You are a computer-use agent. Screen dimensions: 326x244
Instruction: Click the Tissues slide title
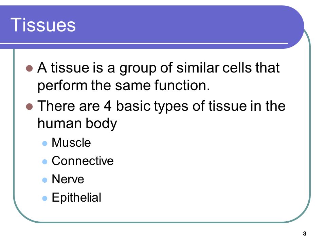43,25
